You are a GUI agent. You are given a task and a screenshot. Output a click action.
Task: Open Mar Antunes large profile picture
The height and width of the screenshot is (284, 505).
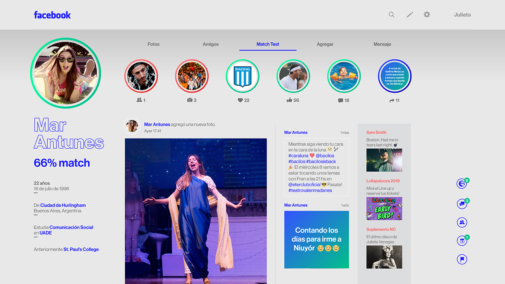(66, 73)
